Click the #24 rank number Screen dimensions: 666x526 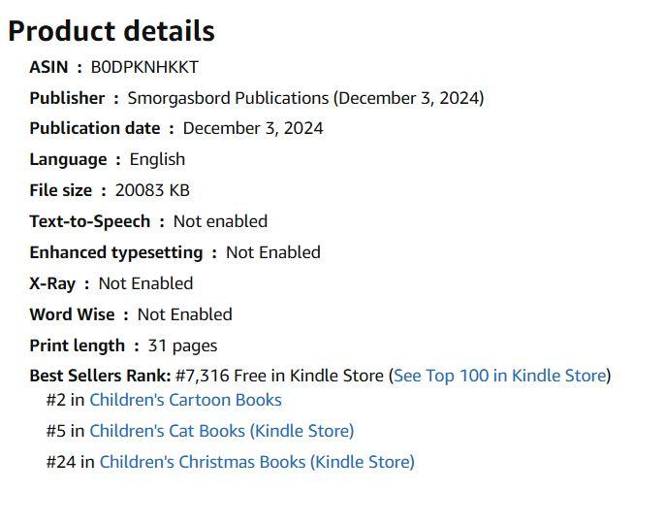pos(58,462)
